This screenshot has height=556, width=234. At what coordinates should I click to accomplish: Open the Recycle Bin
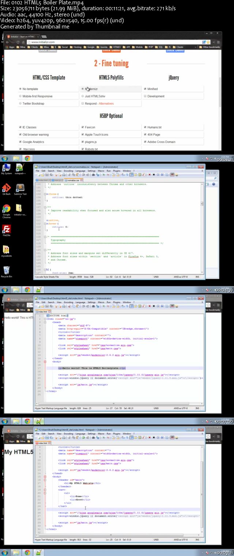pyautogui.click(x=6, y=272)
